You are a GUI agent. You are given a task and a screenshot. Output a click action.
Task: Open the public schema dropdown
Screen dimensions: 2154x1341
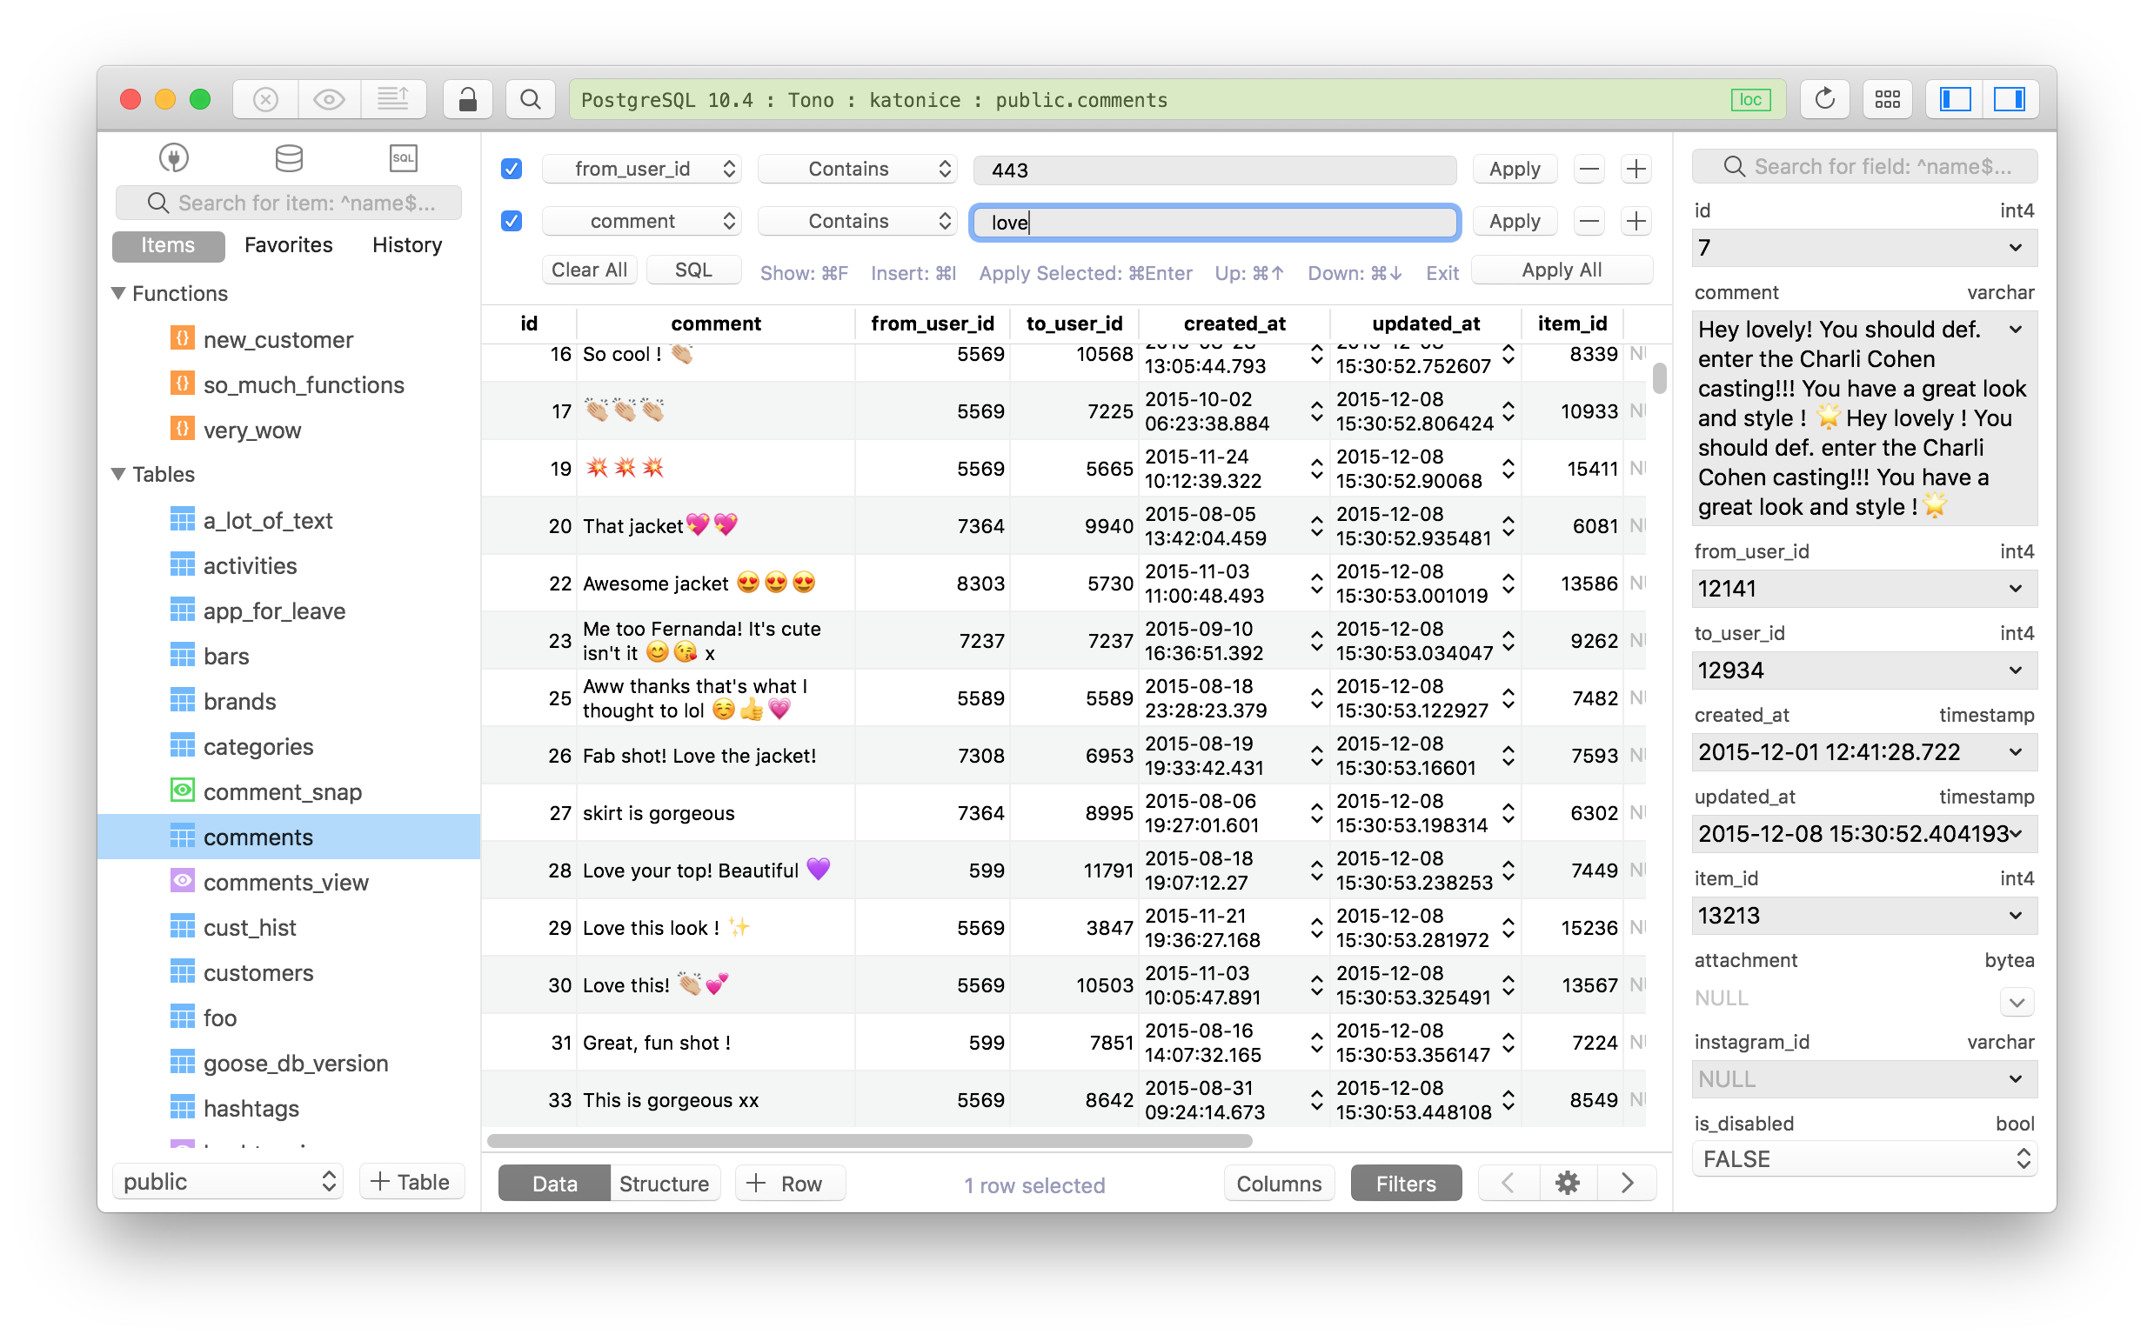(226, 1180)
